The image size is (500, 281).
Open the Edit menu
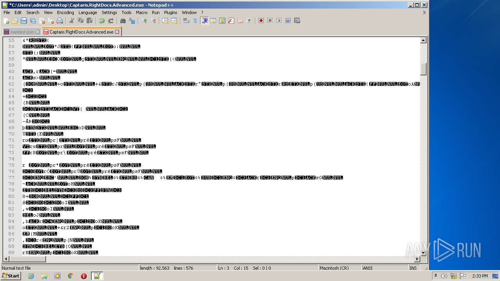click(x=18, y=12)
